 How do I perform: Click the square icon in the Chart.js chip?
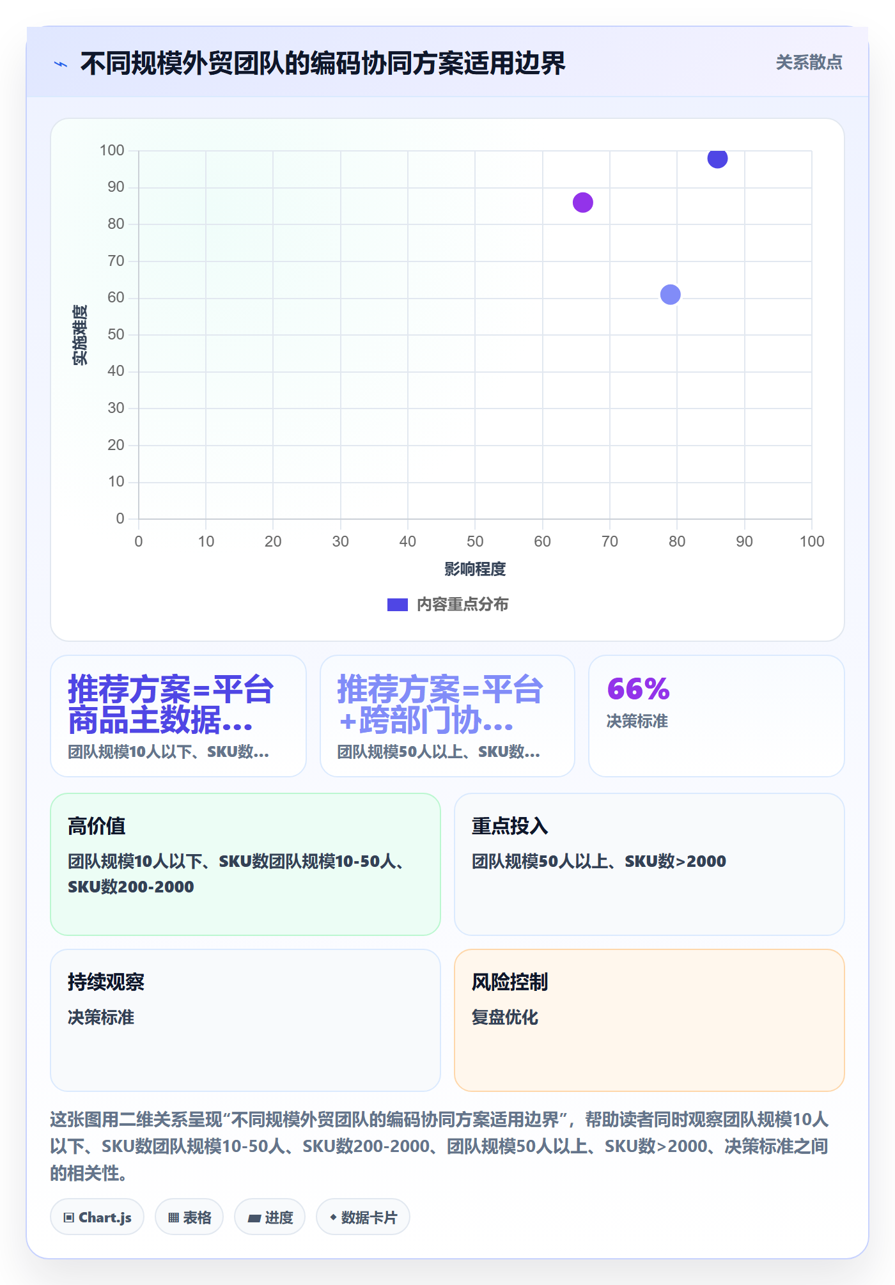[x=68, y=1218]
